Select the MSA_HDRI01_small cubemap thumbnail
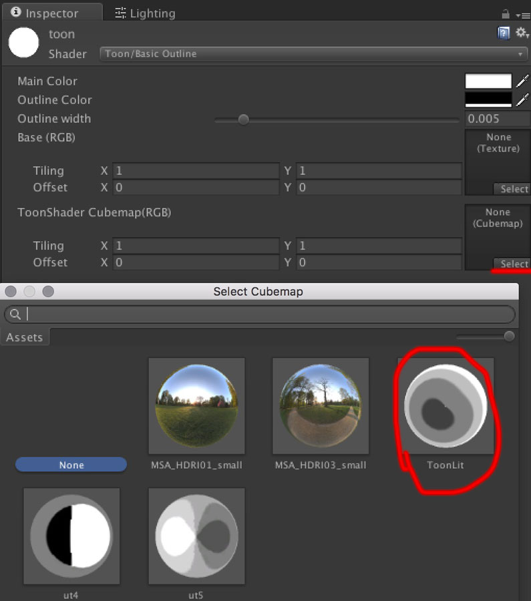531x601 pixels. point(196,406)
